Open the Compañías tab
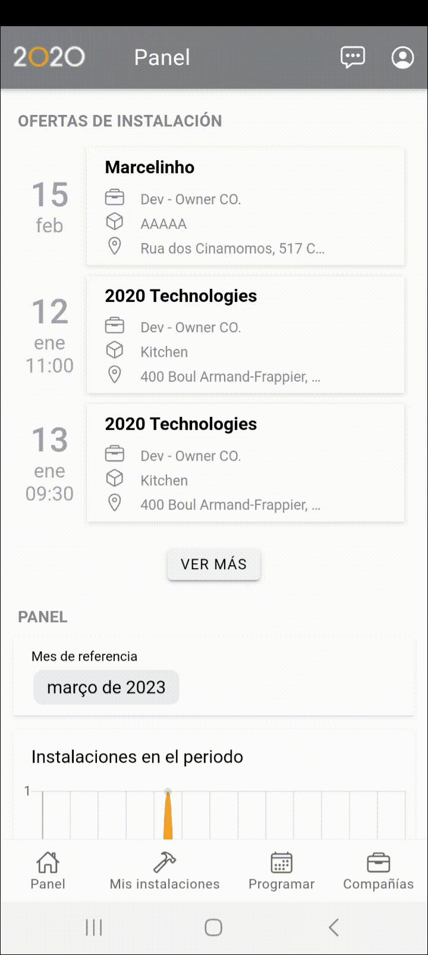This screenshot has height=955, width=428. coord(378,871)
